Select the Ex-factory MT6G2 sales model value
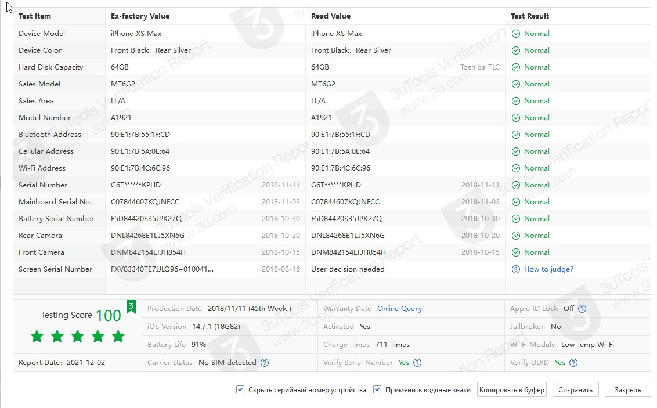The image size is (657, 408). pos(123,84)
